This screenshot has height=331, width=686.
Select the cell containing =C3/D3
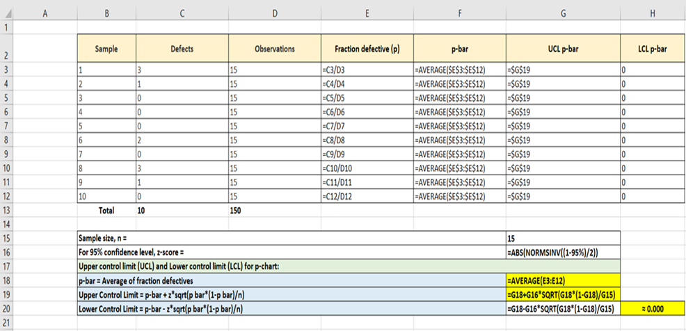[366, 70]
